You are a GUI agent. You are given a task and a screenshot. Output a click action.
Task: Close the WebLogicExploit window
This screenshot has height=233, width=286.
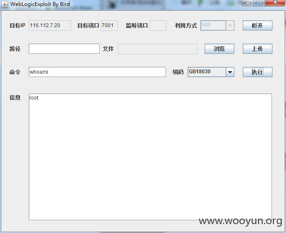pyautogui.click(x=275, y=3)
